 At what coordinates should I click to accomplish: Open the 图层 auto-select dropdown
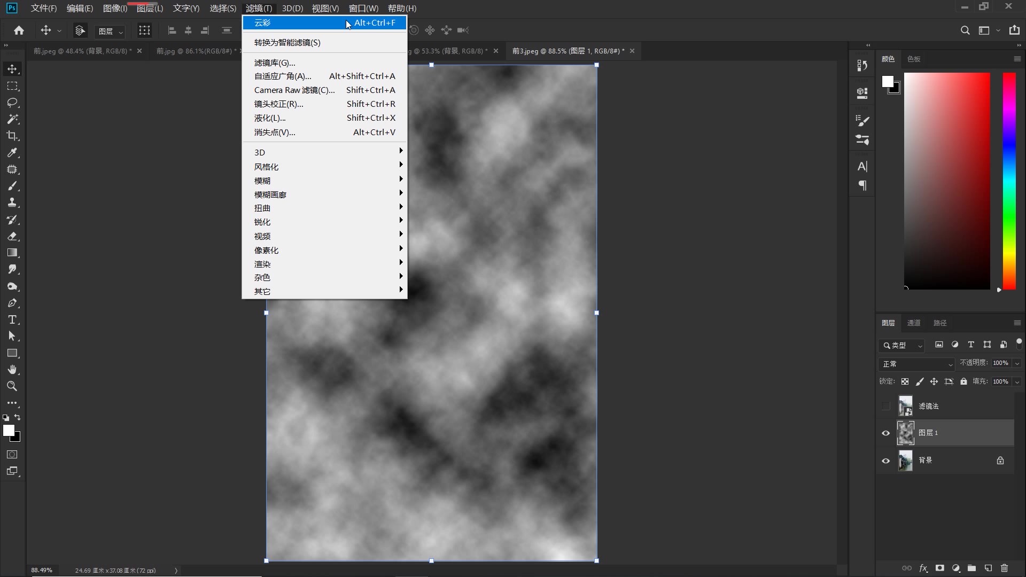point(111,31)
